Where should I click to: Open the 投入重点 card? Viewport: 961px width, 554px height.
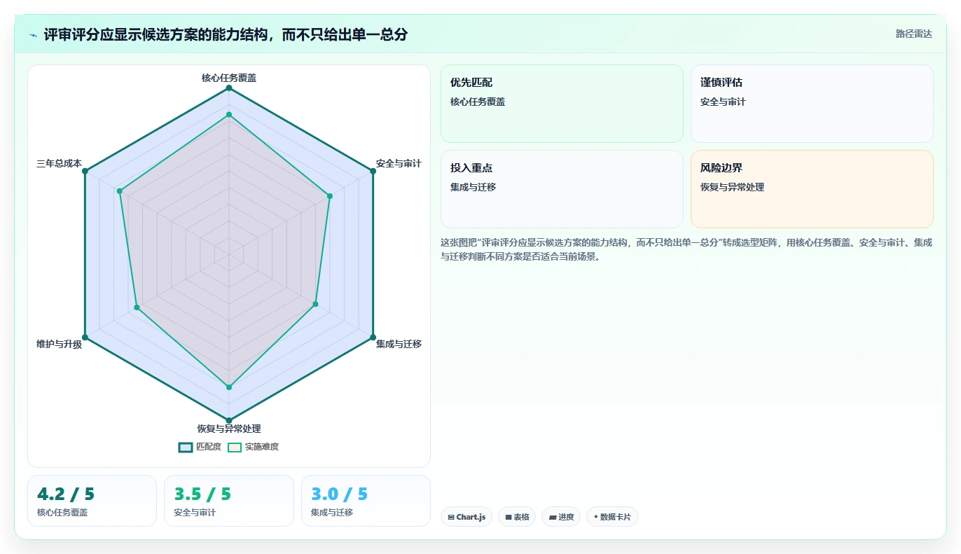pyautogui.click(x=562, y=189)
